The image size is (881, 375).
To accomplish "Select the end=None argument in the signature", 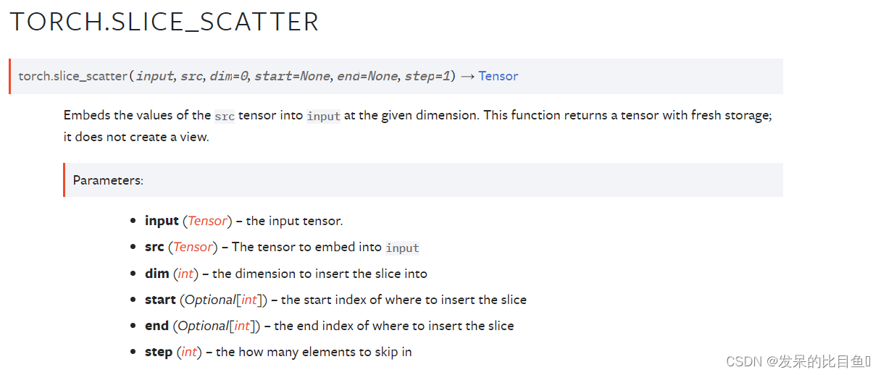I will click(x=367, y=76).
